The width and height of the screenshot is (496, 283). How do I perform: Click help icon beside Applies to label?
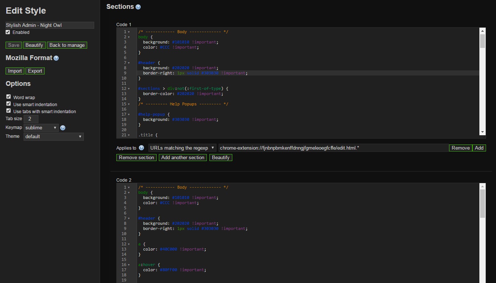point(141,148)
